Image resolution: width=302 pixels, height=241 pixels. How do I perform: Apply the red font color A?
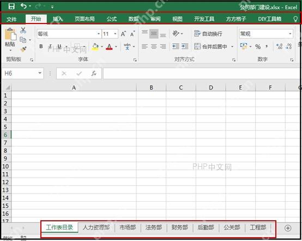point(109,46)
